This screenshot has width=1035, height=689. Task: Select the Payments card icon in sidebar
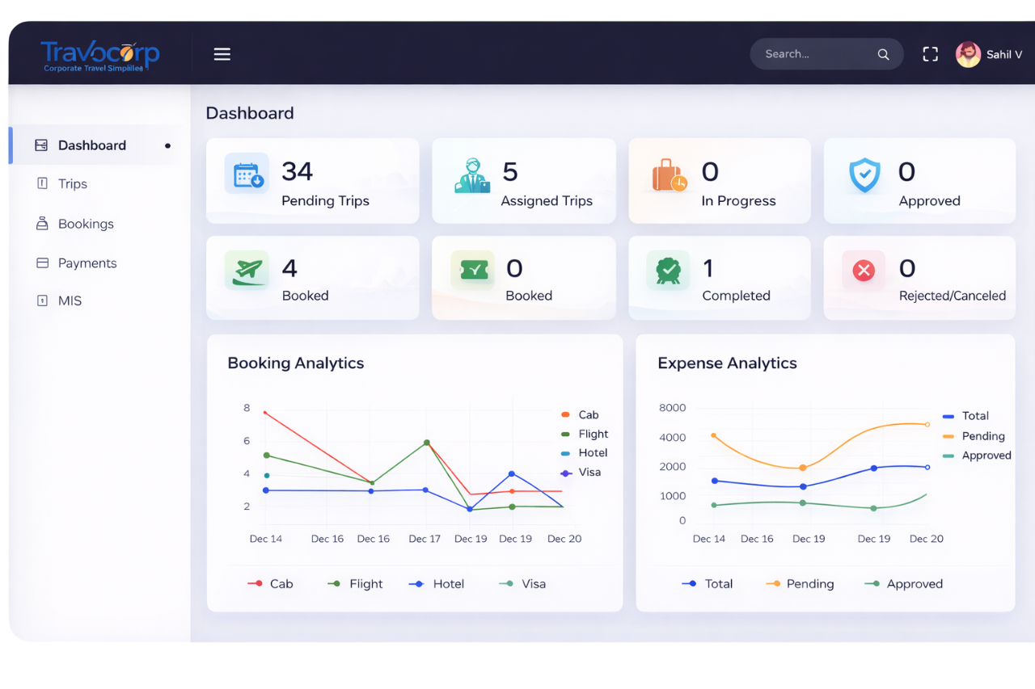click(x=41, y=263)
